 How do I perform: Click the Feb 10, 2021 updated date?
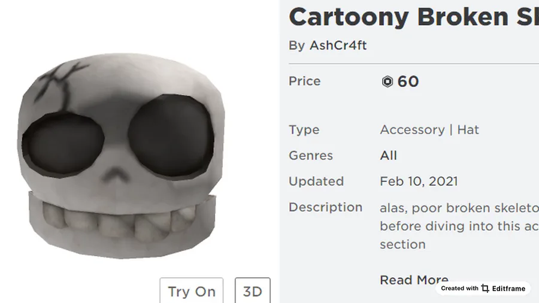(419, 181)
